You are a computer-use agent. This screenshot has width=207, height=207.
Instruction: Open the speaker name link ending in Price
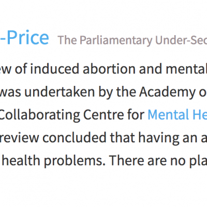pos(24,38)
